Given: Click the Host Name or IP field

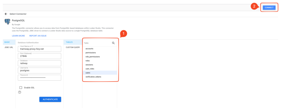Looking at the screenshot, I should point(39,49).
